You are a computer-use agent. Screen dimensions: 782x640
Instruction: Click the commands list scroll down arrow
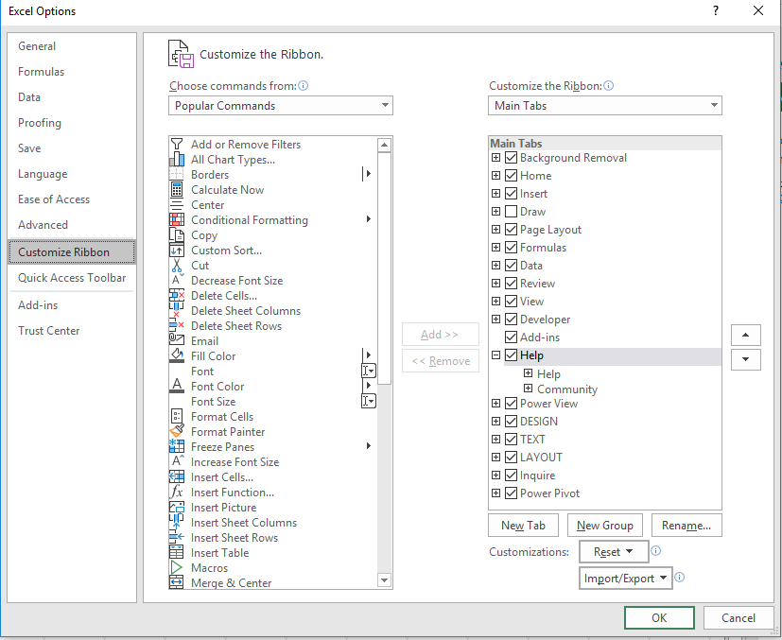[x=384, y=580]
